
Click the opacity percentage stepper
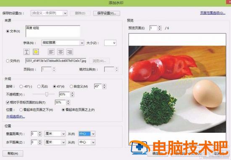72,94
